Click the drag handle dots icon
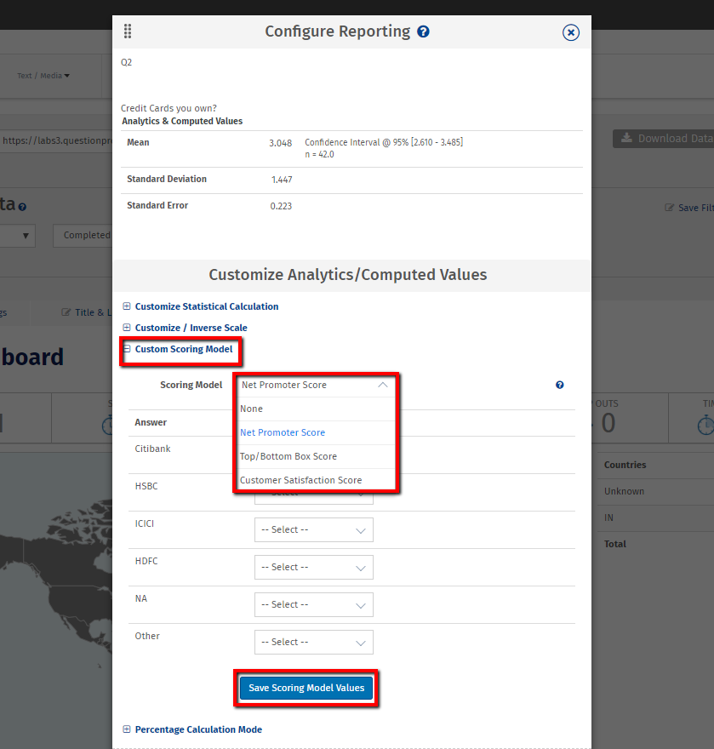 coord(128,31)
